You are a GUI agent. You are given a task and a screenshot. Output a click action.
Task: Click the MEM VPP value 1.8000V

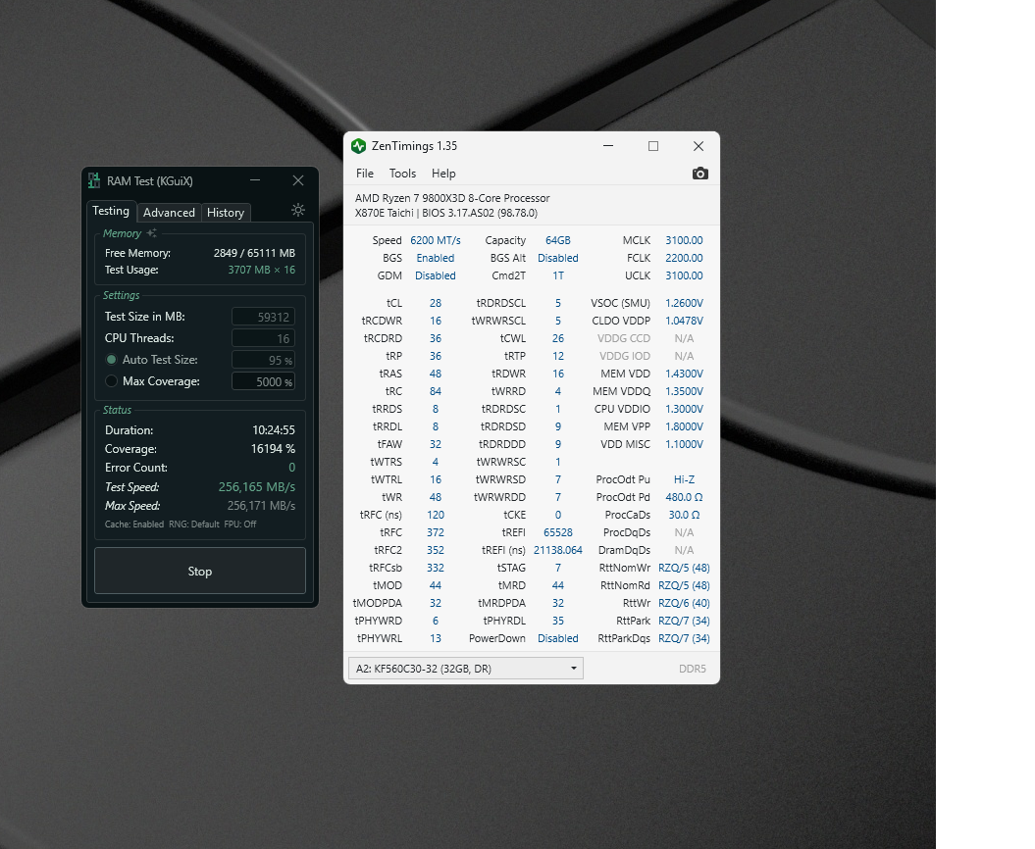click(684, 426)
